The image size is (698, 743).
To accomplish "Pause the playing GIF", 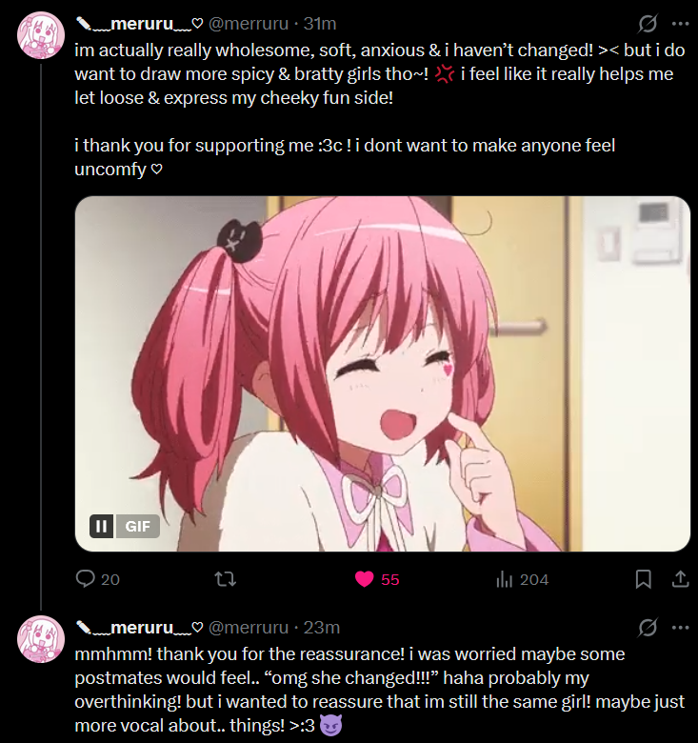I will (x=101, y=526).
